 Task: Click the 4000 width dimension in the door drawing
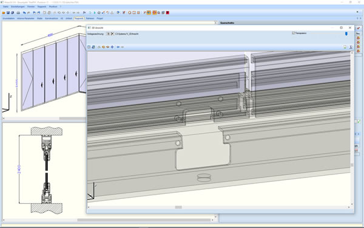[50, 35]
